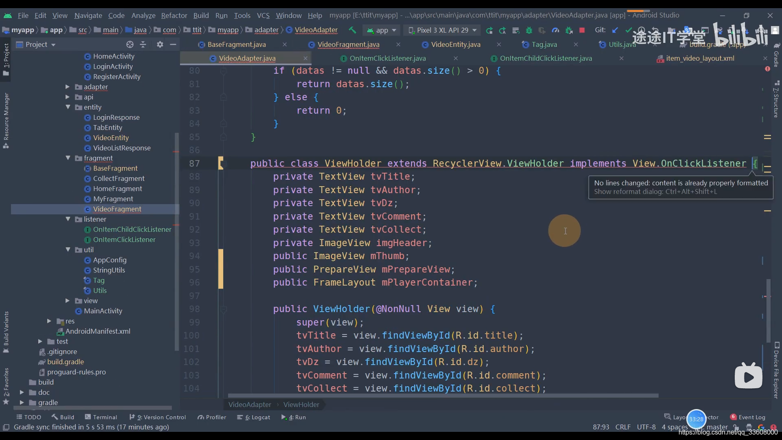Image resolution: width=782 pixels, height=440 pixels.
Task: Select MainActivity in the project tree
Action: click(103, 311)
